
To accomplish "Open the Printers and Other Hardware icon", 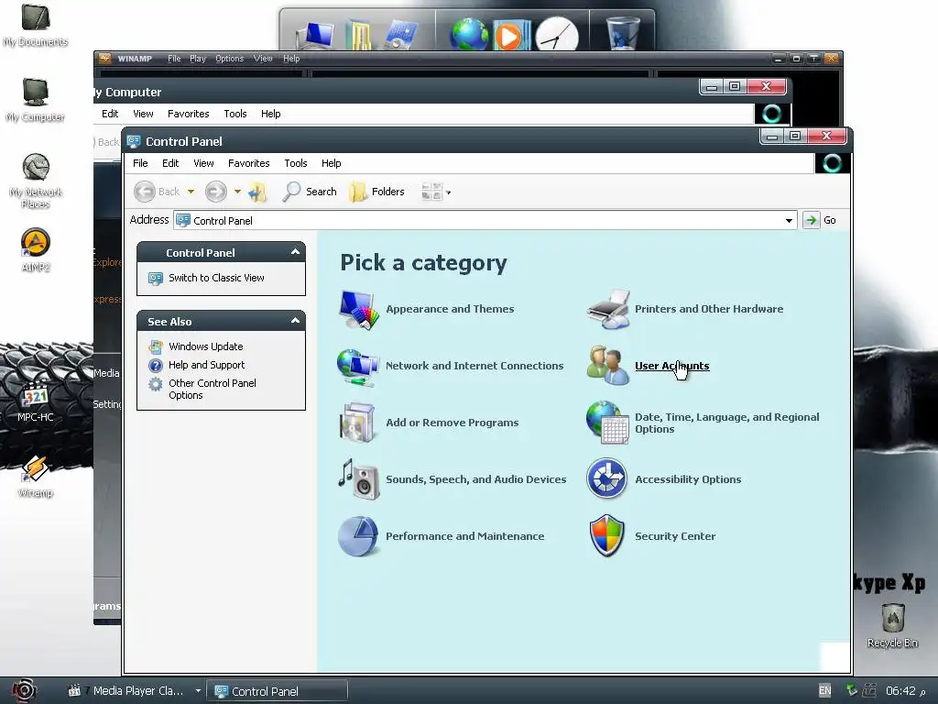I will point(608,310).
